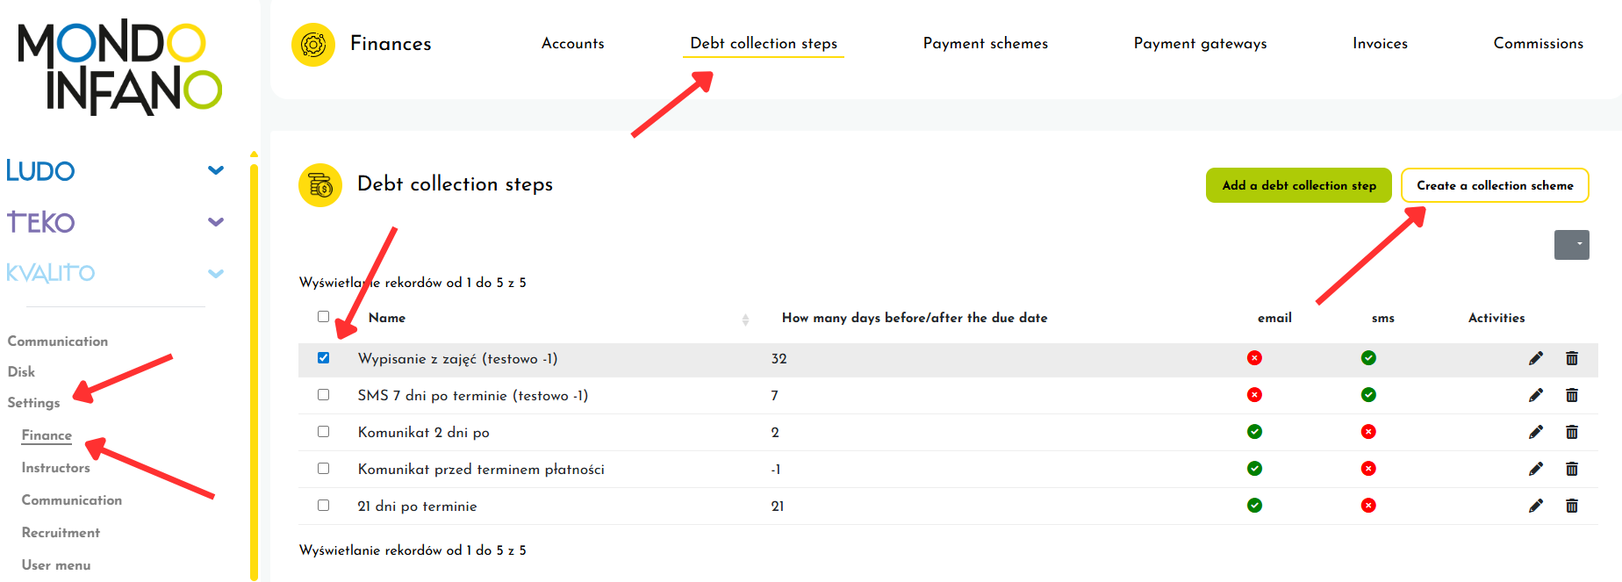Viewport: 1622px width, 582px height.
Task: Edit the 'Komunikat przed terminem płatności' step
Action: (1535, 469)
